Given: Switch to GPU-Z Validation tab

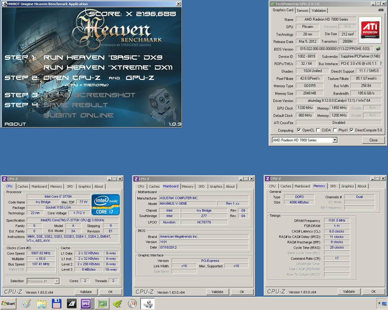Looking at the screenshot, I should coord(319,11).
